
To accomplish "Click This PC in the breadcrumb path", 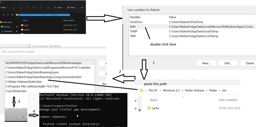I will click(153, 90).
